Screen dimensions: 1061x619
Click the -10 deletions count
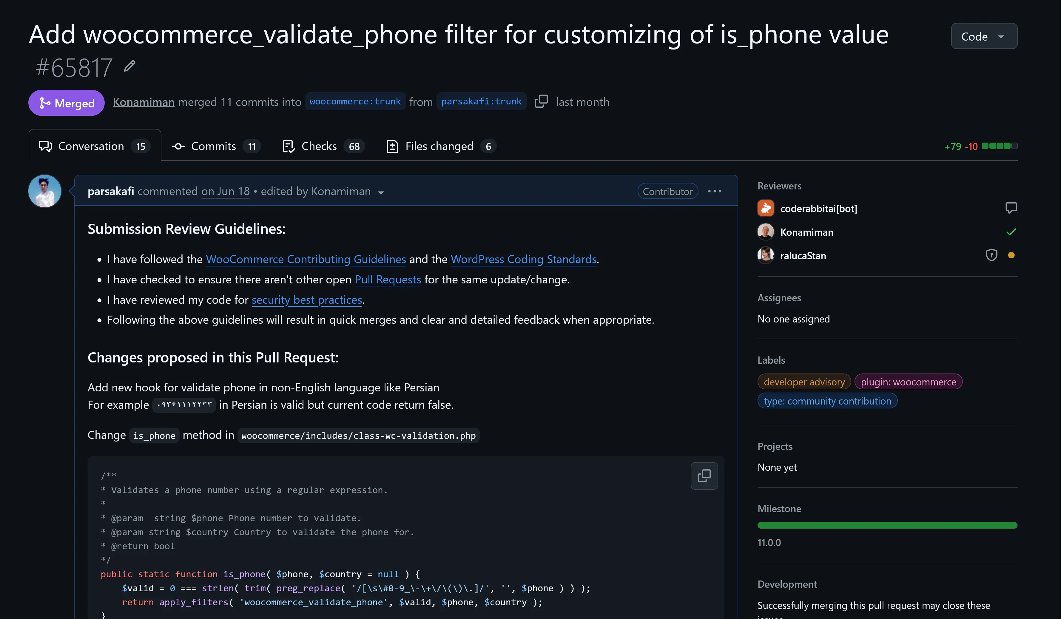(x=971, y=146)
